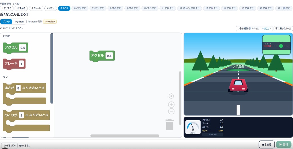Go to lesson 2 まがる
293x149 pixels.
21,8
